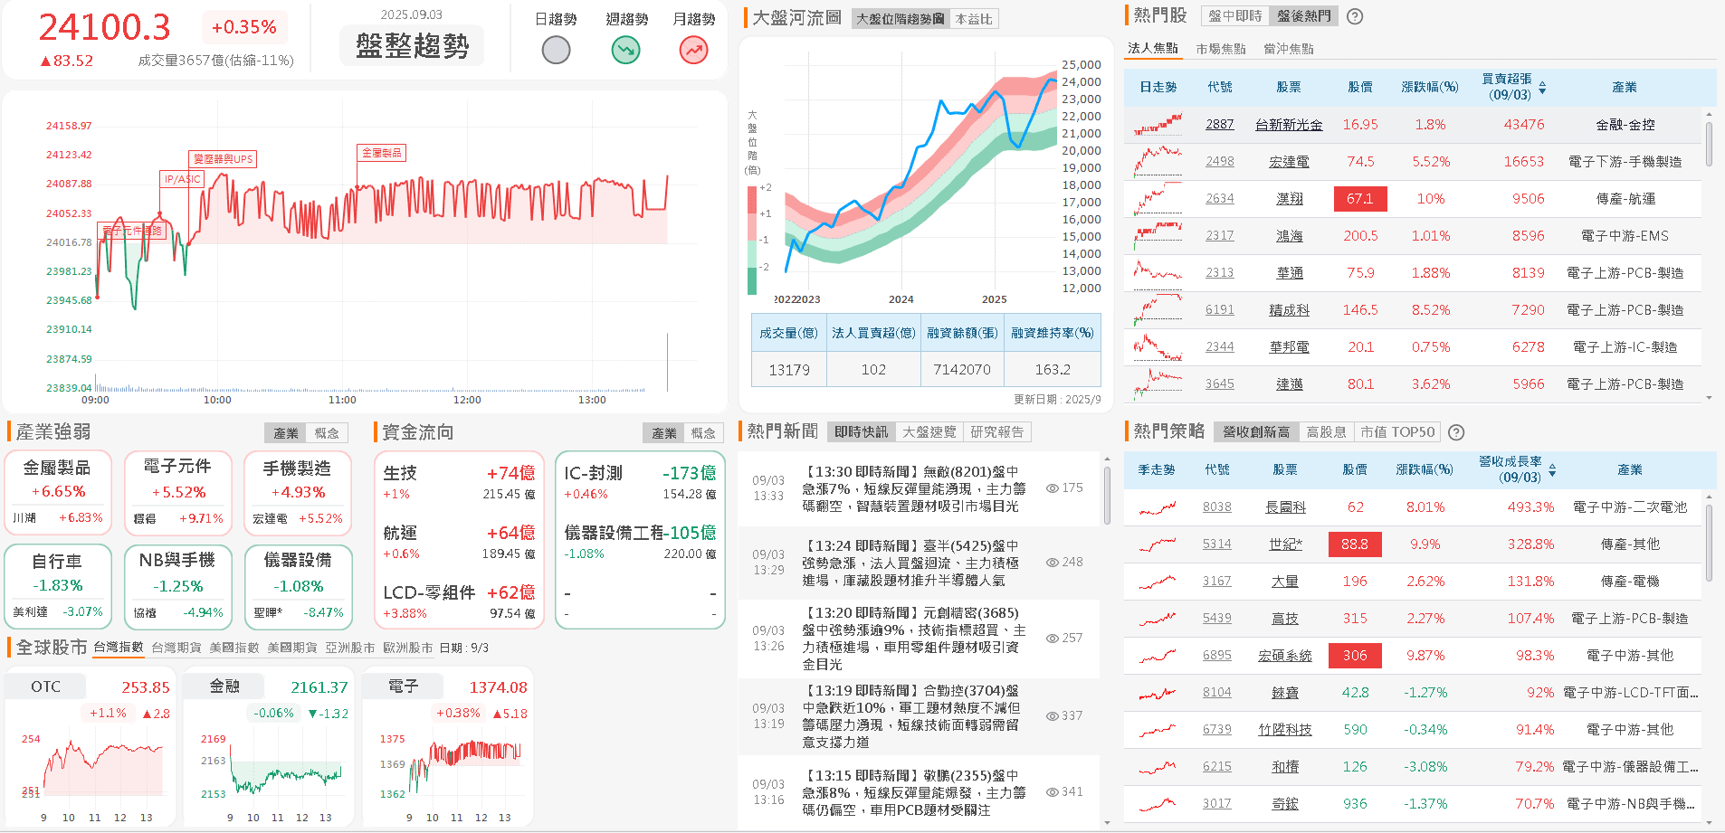Sort by 營收成長率 using its sort arrows

(x=1552, y=469)
